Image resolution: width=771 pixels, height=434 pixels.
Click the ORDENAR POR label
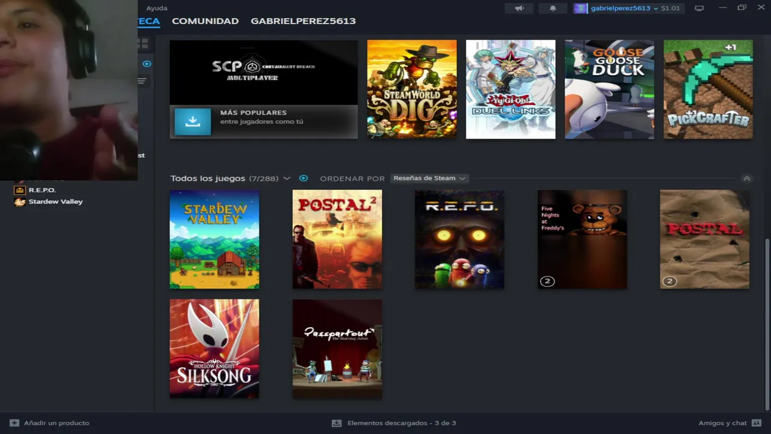(352, 178)
